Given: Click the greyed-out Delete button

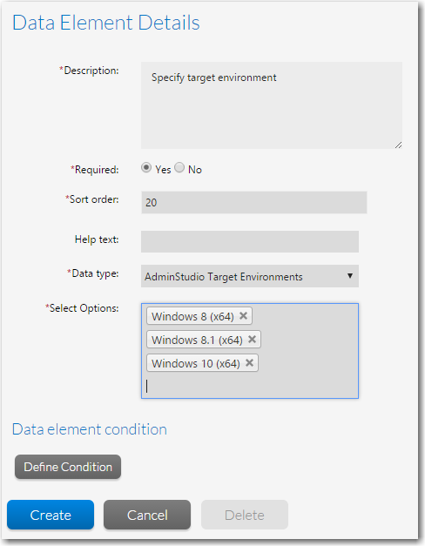Looking at the screenshot, I should [245, 515].
